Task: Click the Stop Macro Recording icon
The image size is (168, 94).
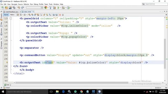Action: [63, 15]
